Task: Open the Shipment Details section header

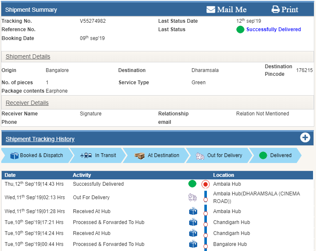Action: [28, 56]
